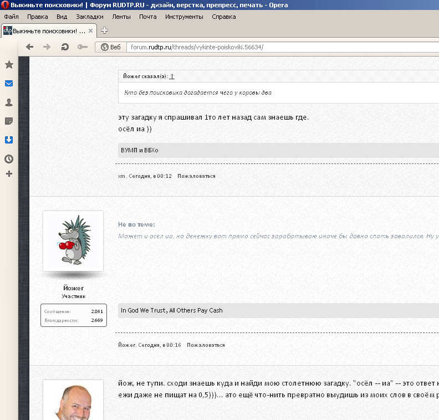Open the Вид menu
Image resolution: width=439 pixels, height=420 pixels.
pos(62,17)
